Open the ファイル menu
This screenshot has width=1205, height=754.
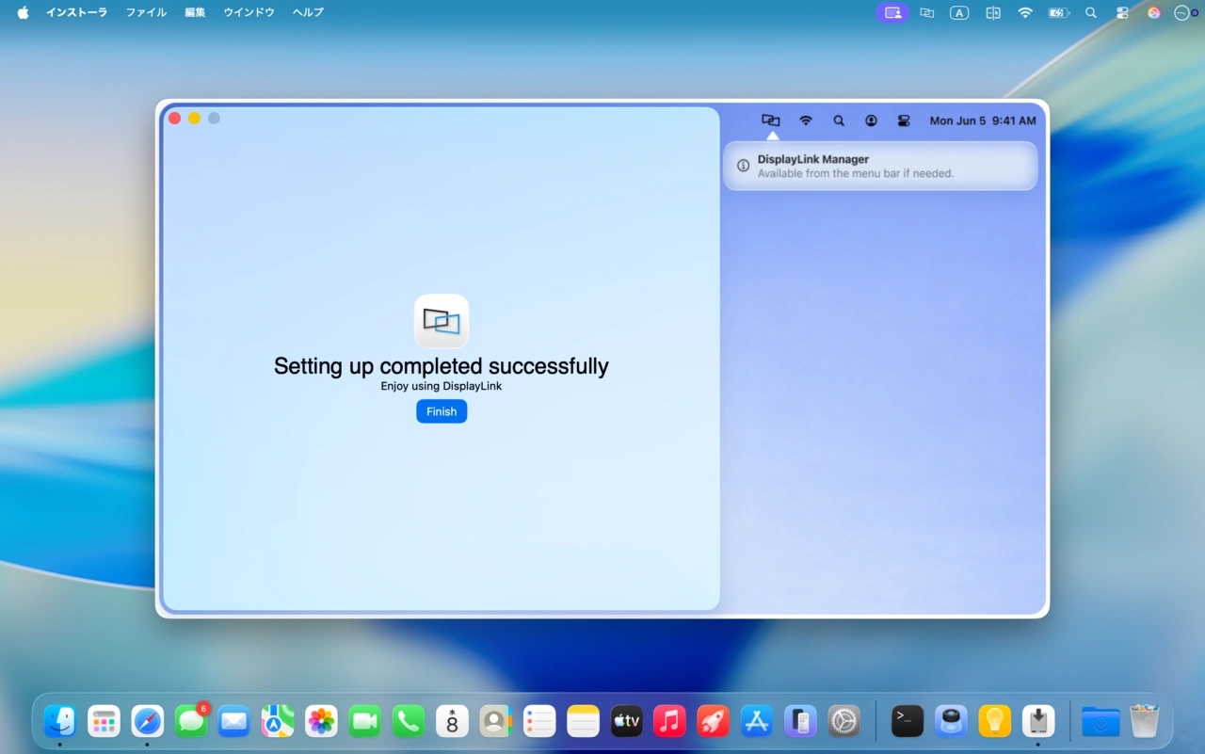(146, 12)
